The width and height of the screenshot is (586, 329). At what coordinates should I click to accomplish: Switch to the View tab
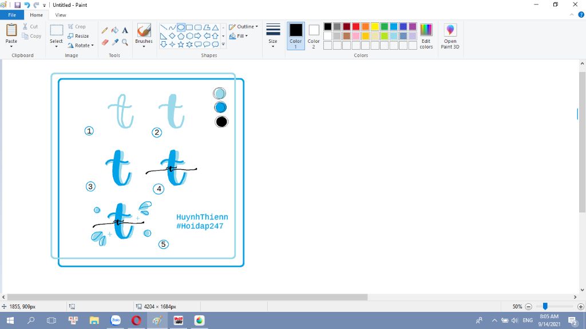(x=61, y=15)
